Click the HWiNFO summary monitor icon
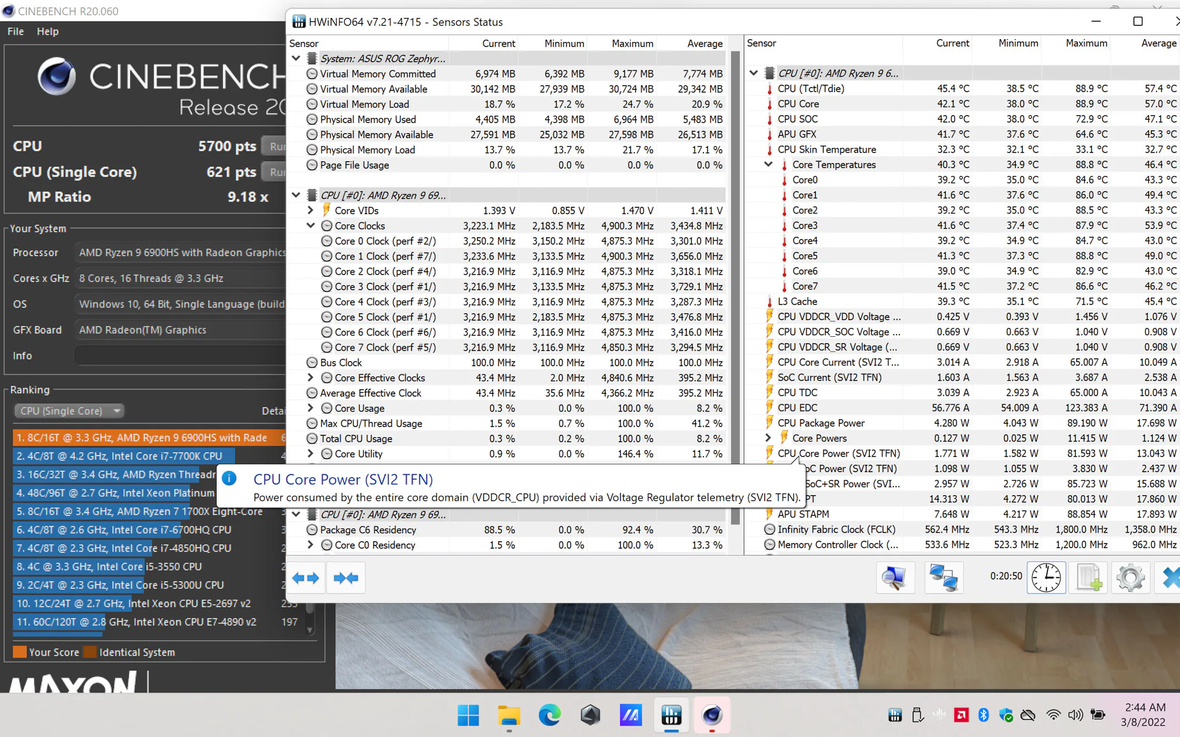The width and height of the screenshot is (1180, 737). [895, 578]
